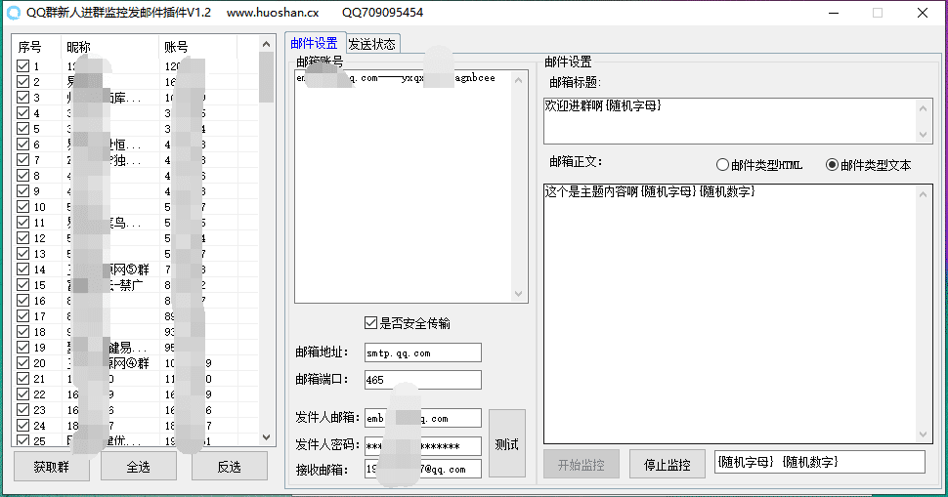The width and height of the screenshot is (948, 497).
Task: Click the 账号 column header
Action: point(198,47)
